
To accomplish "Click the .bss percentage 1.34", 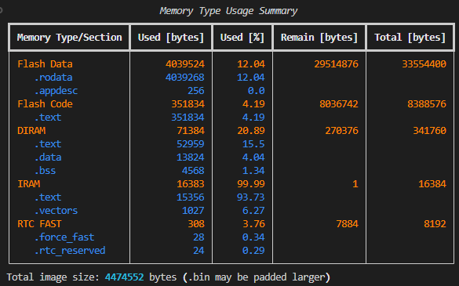I will [x=253, y=171].
